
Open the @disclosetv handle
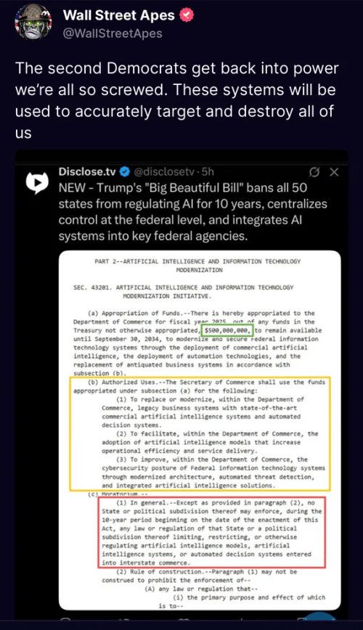click(x=163, y=172)
